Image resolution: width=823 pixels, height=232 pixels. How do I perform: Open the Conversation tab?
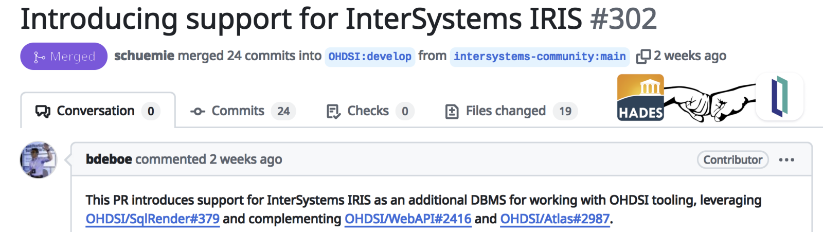(98, 111)
